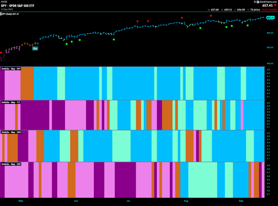Select the GoNoGo - Map - SPY panel label
This screenshot has height=206, width=278.
coord(11,69)
